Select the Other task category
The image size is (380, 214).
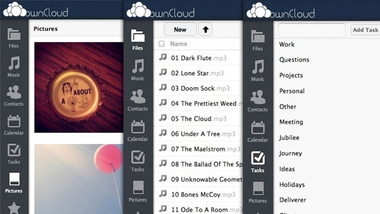click(287, 106)
